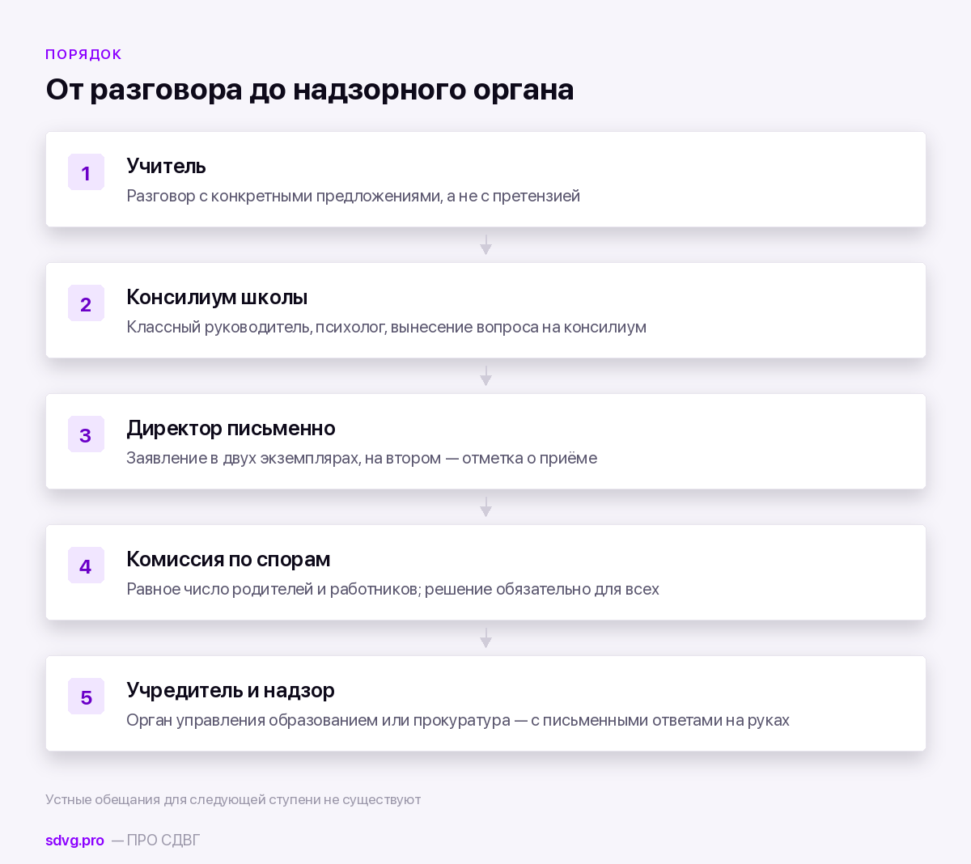Select the heading 'Директор письменно'
This screenshot has width=971, height=864.
231,428
